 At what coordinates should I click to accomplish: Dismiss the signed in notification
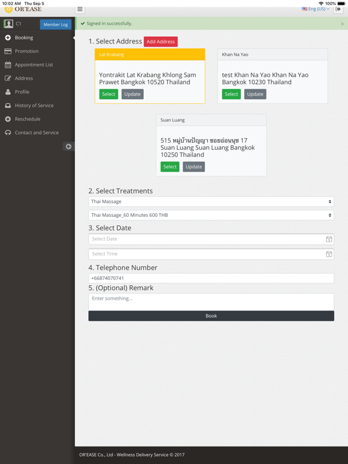[342, 24]
